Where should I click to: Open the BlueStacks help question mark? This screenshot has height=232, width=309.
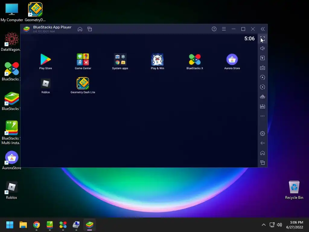[x=214, y=29]
